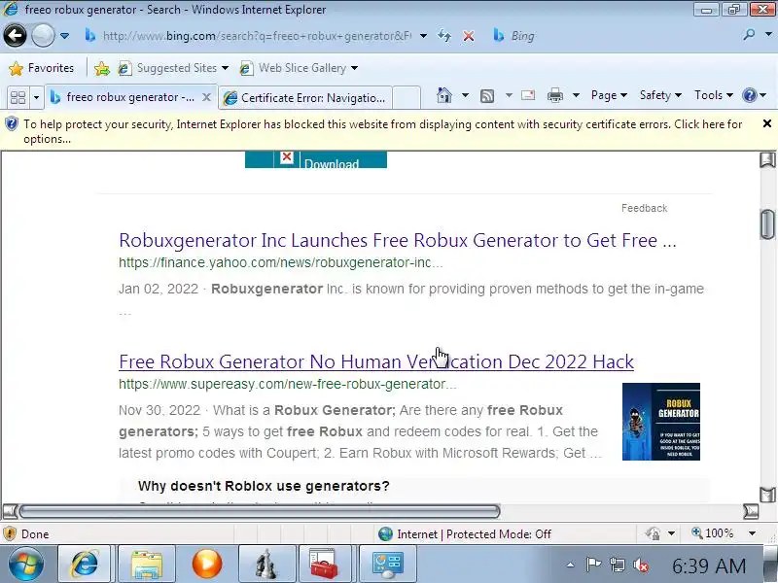
Task: Launch Windows Media Player taskbar icon
Action: [x=207, y=564]
